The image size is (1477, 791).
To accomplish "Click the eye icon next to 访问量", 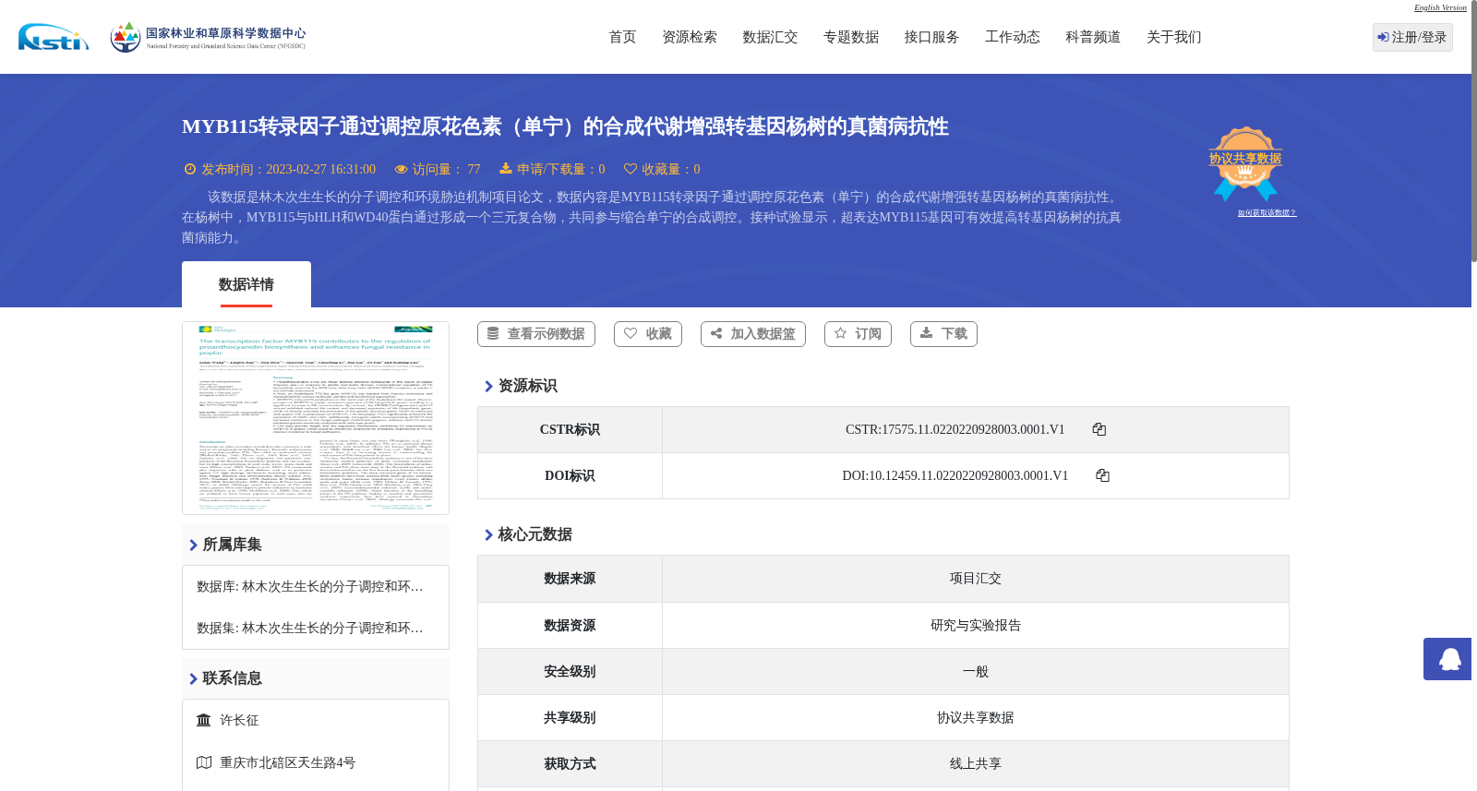I will (x=401, y=169).
